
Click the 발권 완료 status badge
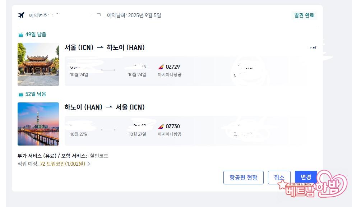(x=304, y=15)
